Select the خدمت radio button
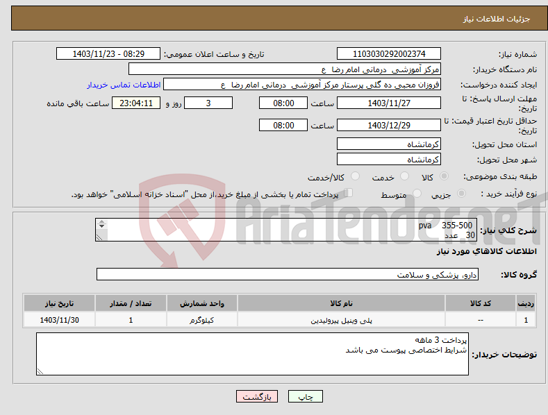 (x=404, y=176)
